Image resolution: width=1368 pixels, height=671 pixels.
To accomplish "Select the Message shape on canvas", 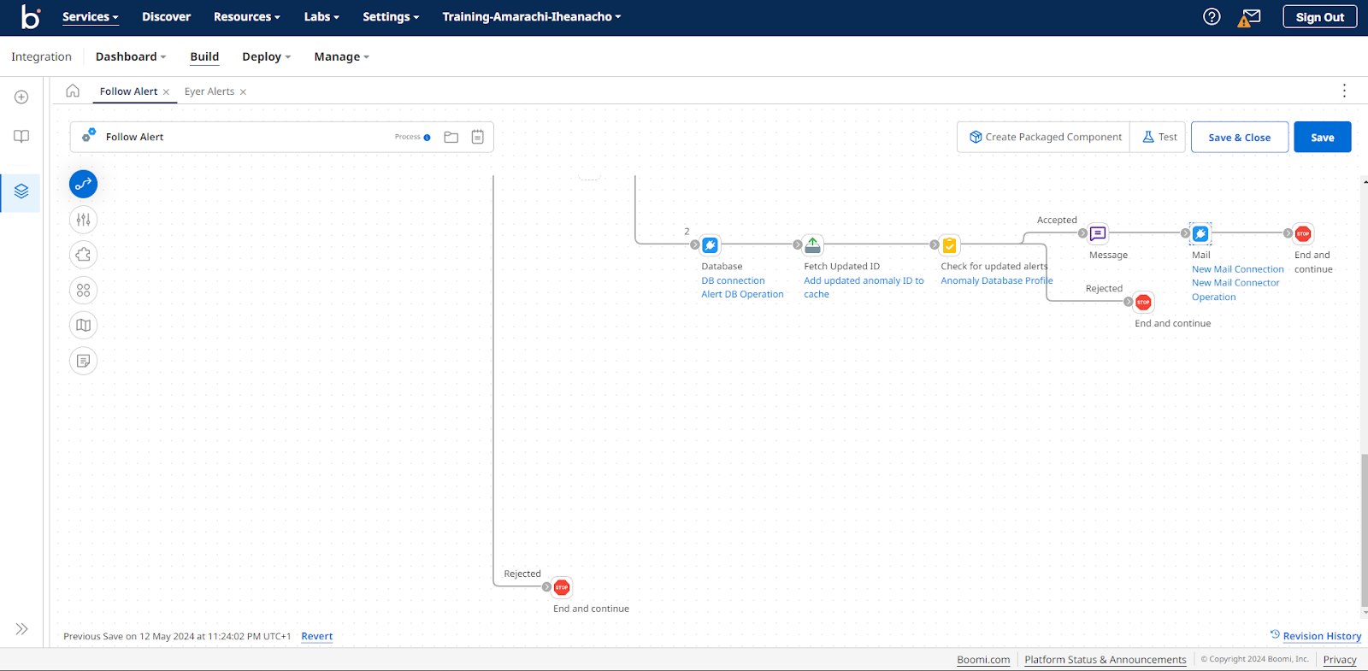I will [x=1098, y=233].
